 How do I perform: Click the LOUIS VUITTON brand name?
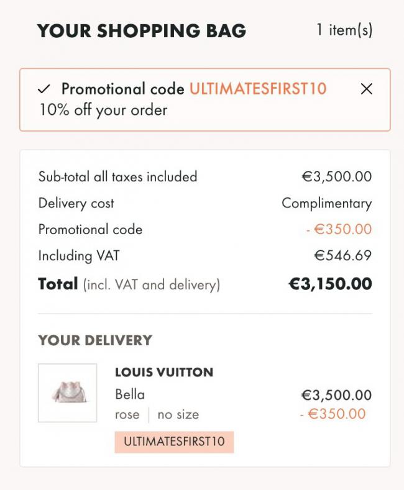click(x=164, y=372)
